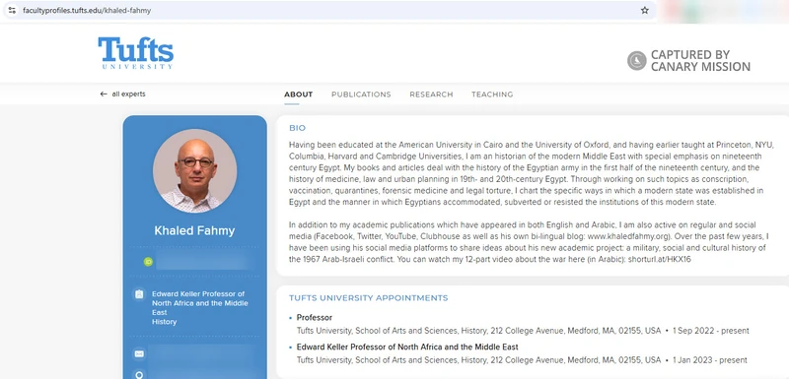This screenshot has width=789, height=379.
Task: Click the '1 Jan 2023 - present' date
Action: 709,360
